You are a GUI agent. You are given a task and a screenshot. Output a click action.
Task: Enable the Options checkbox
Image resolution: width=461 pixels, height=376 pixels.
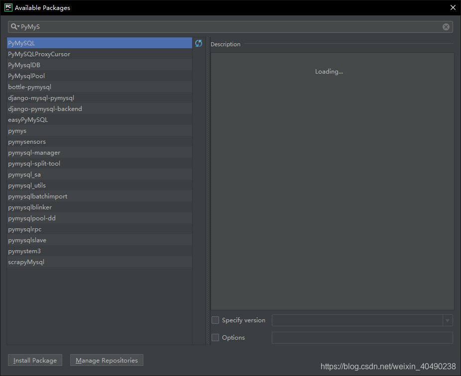click(x=215, y=337)
